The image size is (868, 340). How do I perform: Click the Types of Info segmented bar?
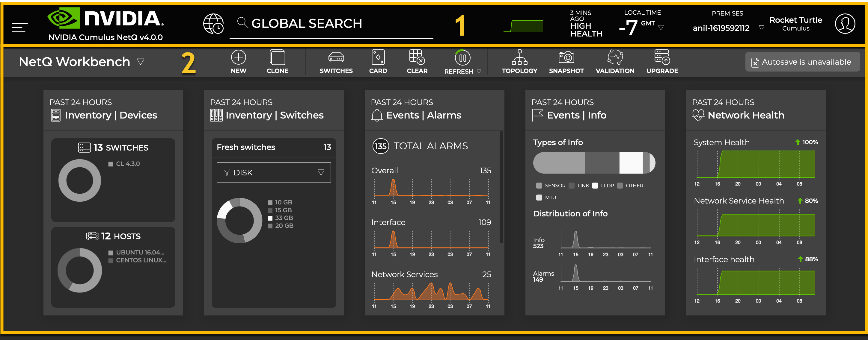click(594, 163)
